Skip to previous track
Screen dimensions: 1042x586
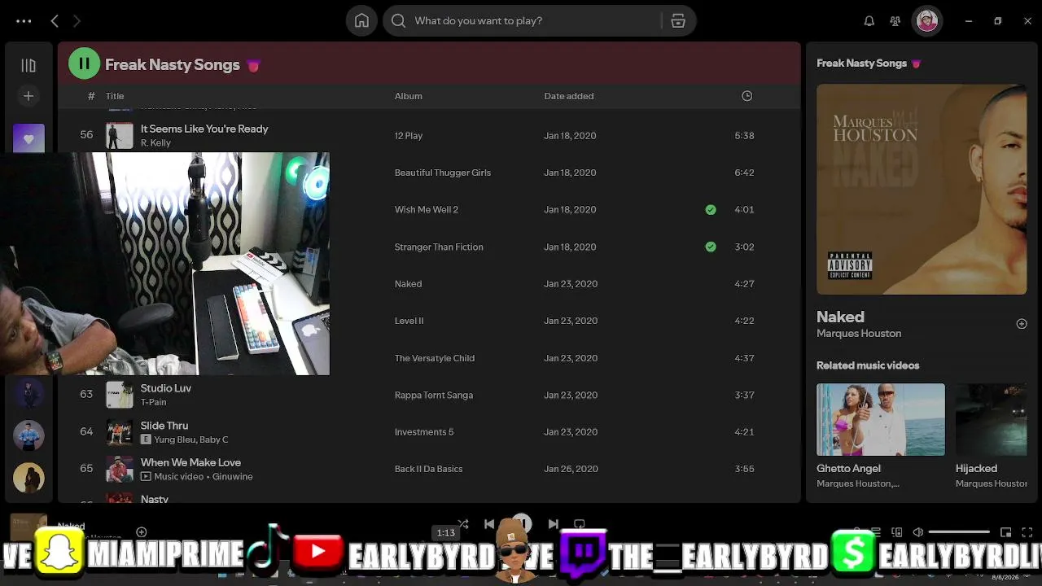pyautogui.click(x=489, y=524)
